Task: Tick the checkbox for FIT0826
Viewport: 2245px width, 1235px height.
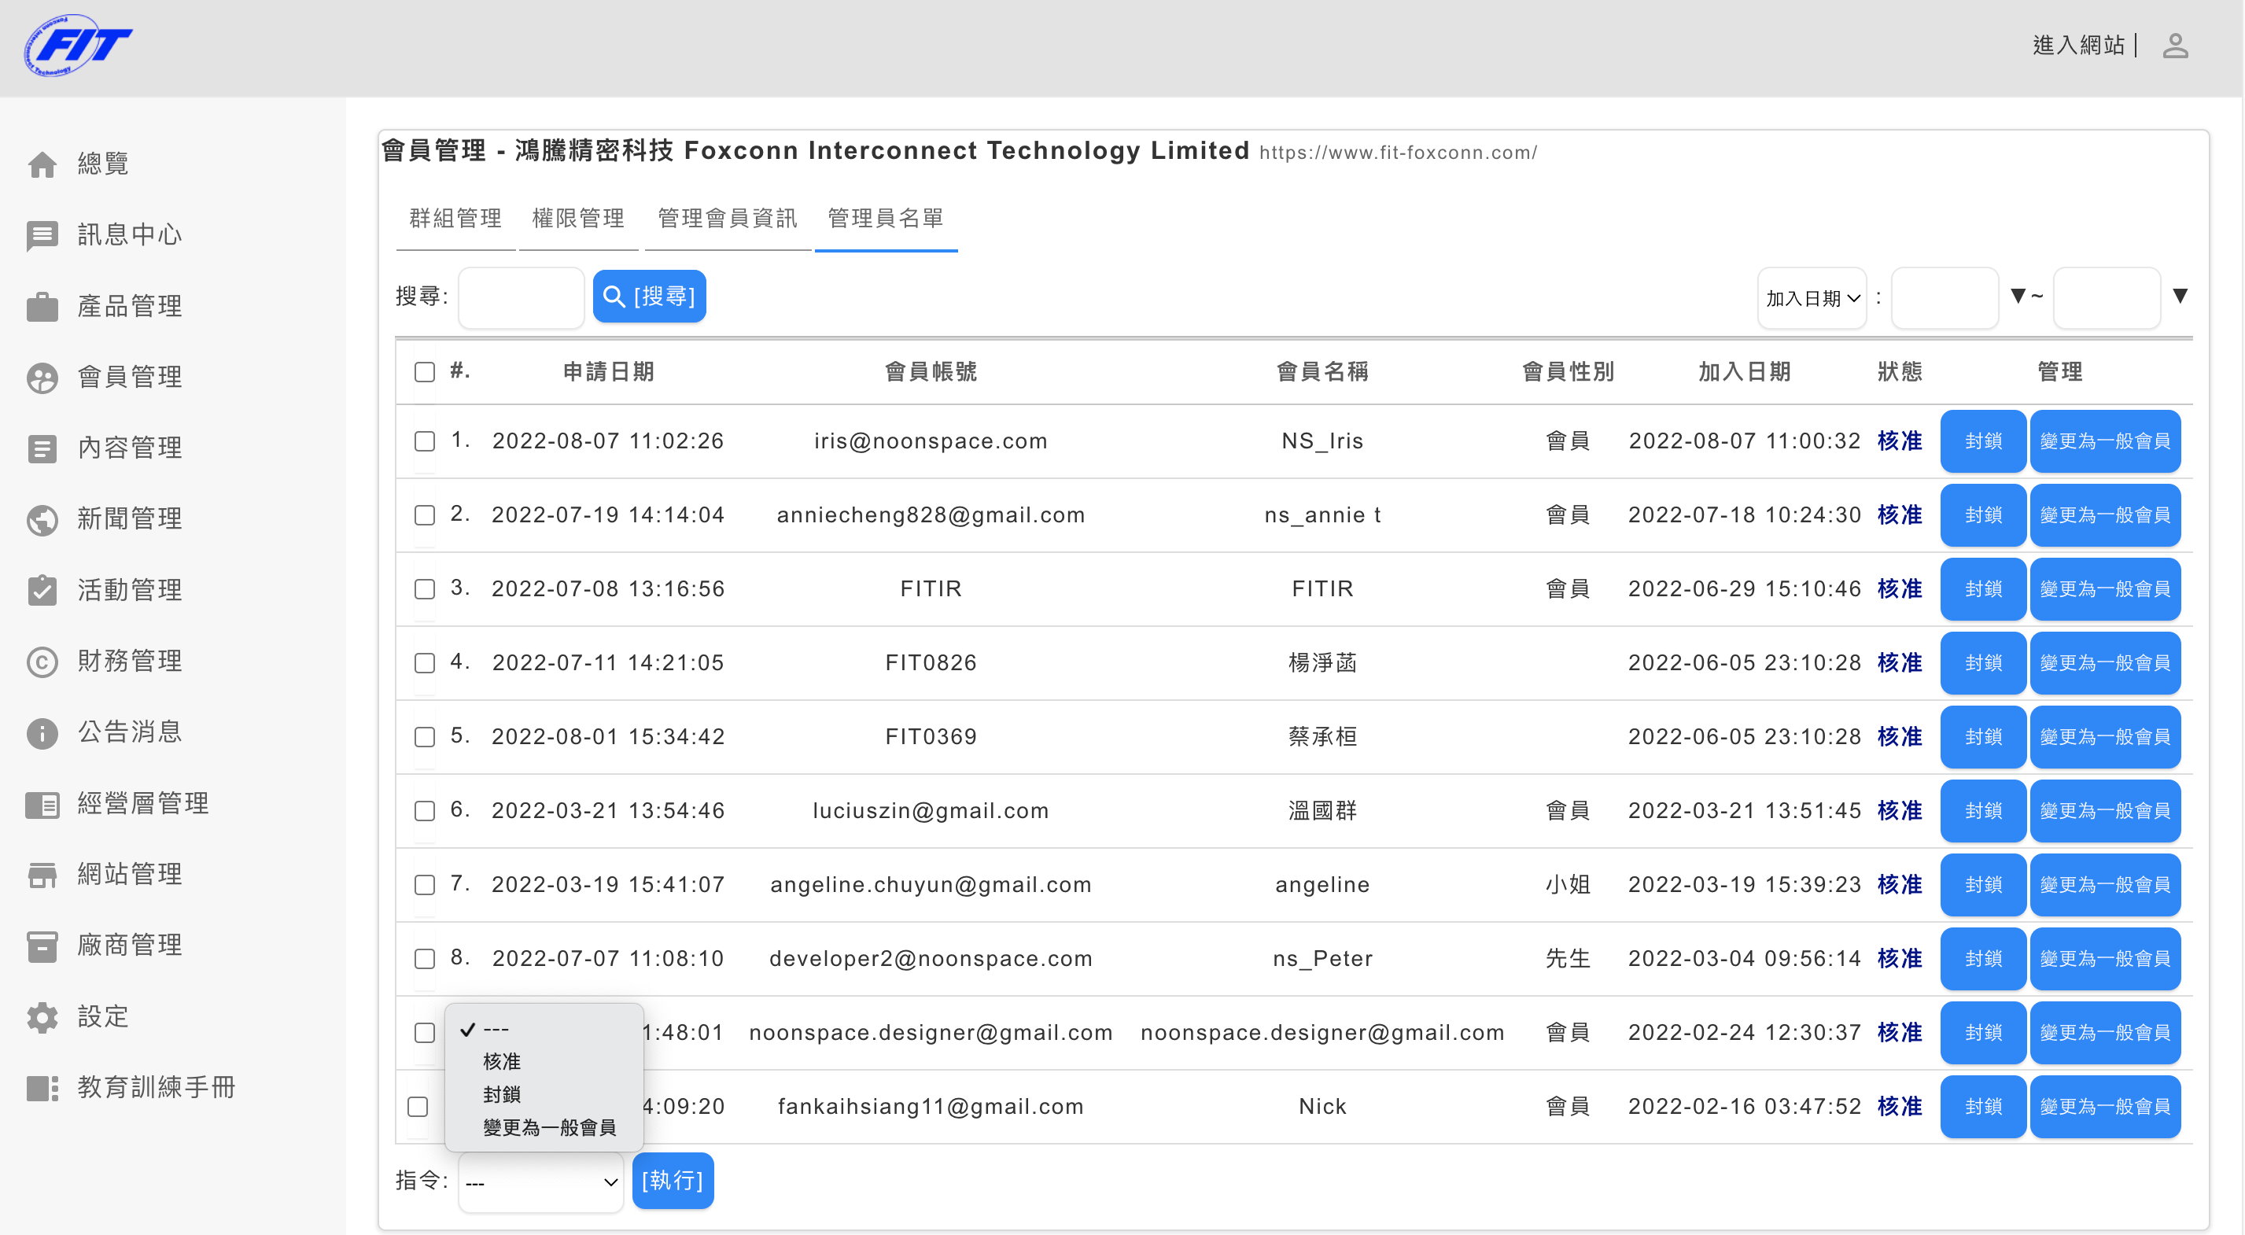Action: point(425,663)
